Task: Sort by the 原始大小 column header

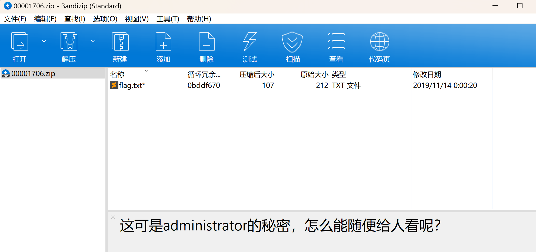Action: tap(314, 74)
